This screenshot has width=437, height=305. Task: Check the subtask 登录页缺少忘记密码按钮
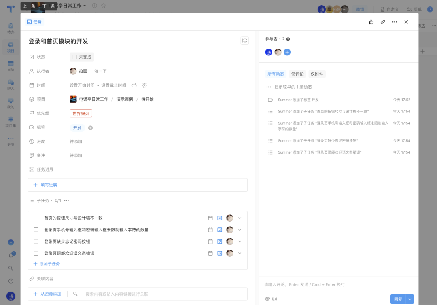click(x=36, y=241)
